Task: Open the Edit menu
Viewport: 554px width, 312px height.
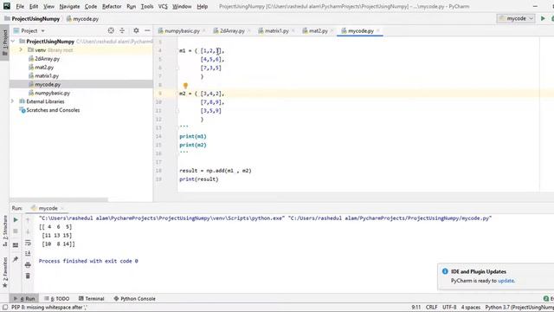Action: (x=34, y=6)
